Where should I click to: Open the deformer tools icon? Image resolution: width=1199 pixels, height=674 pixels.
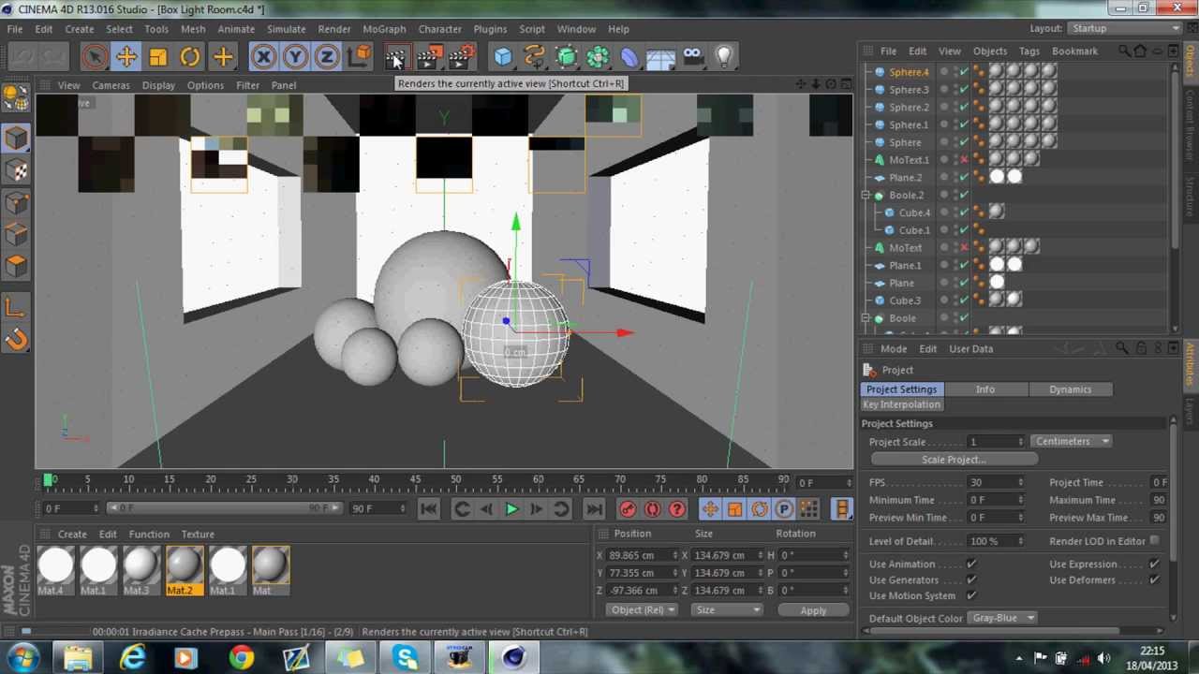[629, 57]
